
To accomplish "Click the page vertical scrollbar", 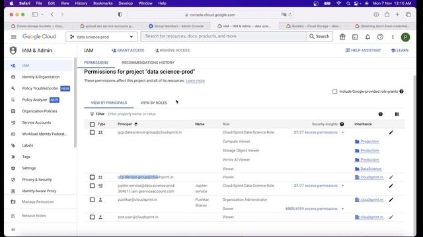I will click(414, 156).
